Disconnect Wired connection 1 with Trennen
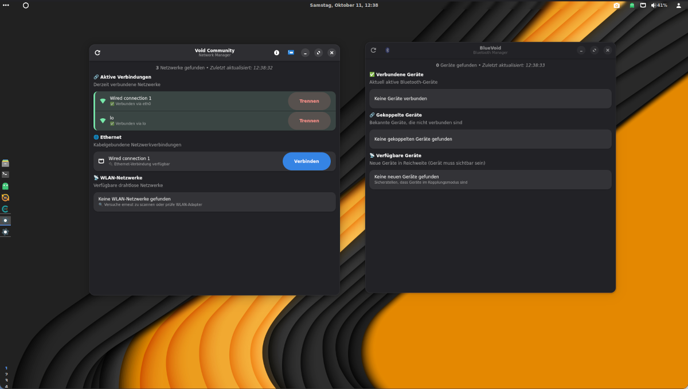This screenshot has width=688, height=389. pos(309,101)
